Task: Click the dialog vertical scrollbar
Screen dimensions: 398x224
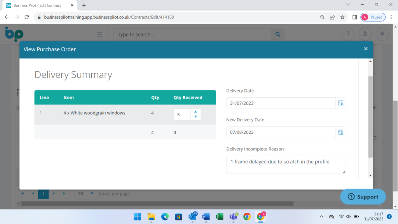Action: [370, 117]
